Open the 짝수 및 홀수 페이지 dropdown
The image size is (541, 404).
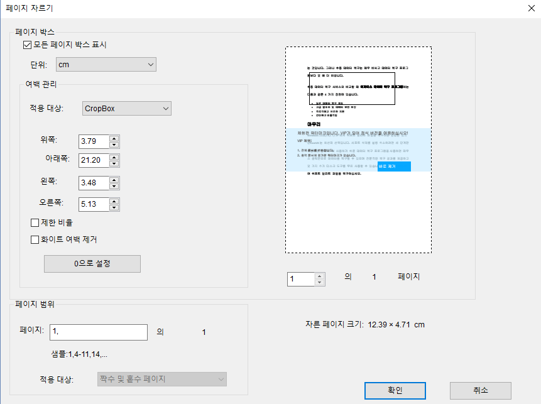pyautogui.click(x=162, y=379)
